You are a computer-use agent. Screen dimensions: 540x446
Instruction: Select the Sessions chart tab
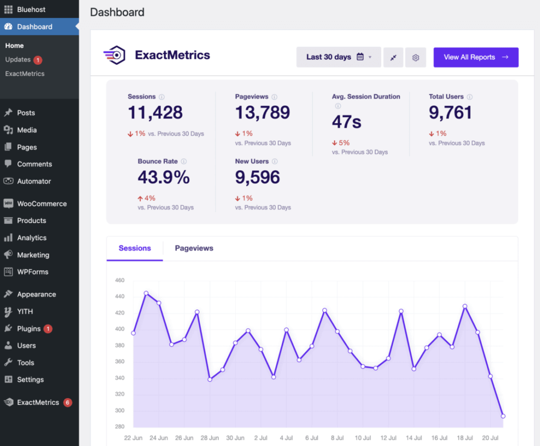tap(134, 248)
